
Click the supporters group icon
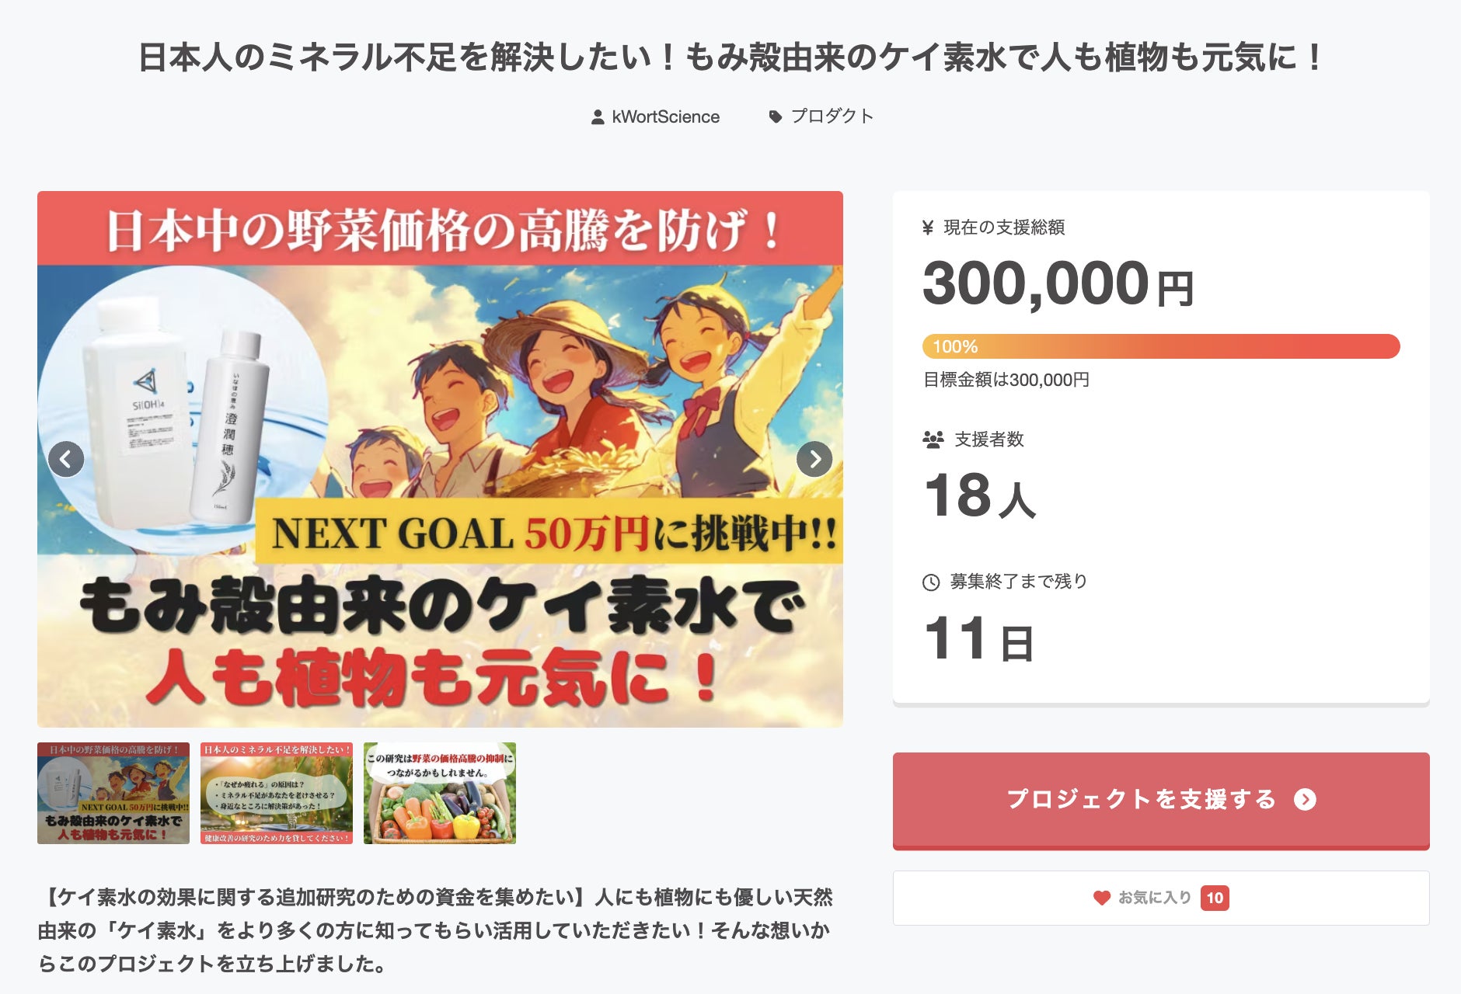(933, 440)
